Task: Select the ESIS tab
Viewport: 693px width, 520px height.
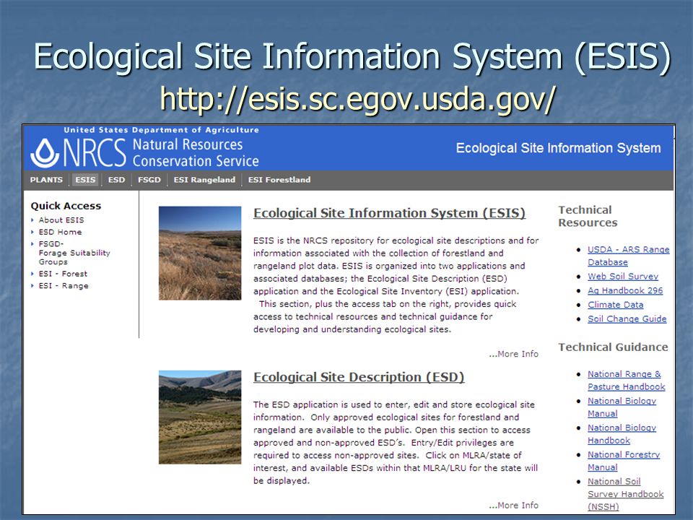Action: click(85, 180)
